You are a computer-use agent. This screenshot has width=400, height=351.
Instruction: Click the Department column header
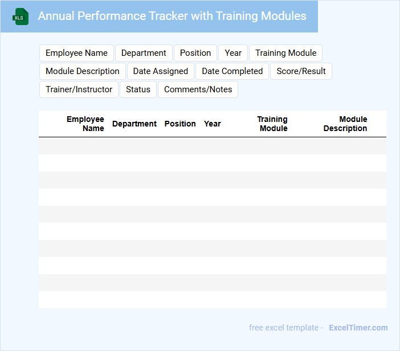(134, 124)
